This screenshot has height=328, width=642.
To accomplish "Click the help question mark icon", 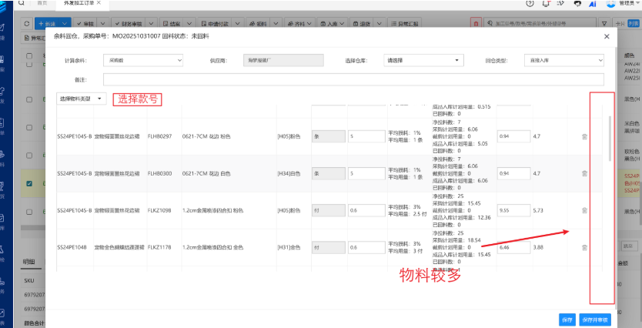I will [530, 4].
